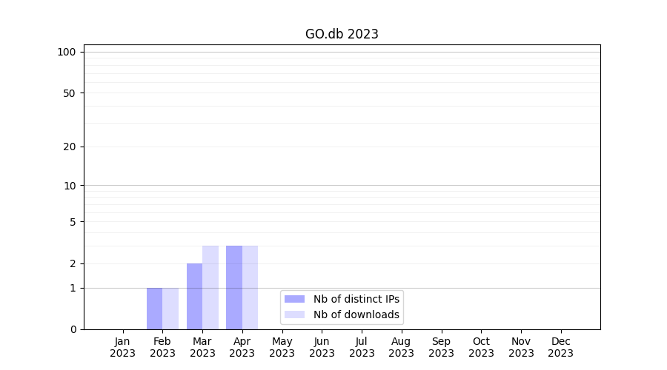Image resolution: width=667 pixels, height=370 pixels.
Task: Click the chart title 'GO.db 2023'
Action: point(342,34)
